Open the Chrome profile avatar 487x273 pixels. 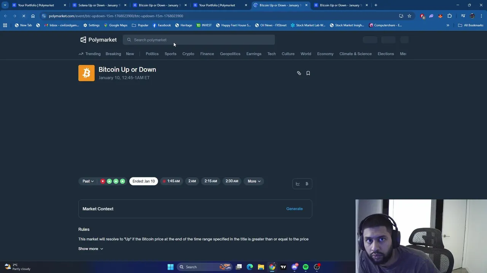tap(473, 16)
